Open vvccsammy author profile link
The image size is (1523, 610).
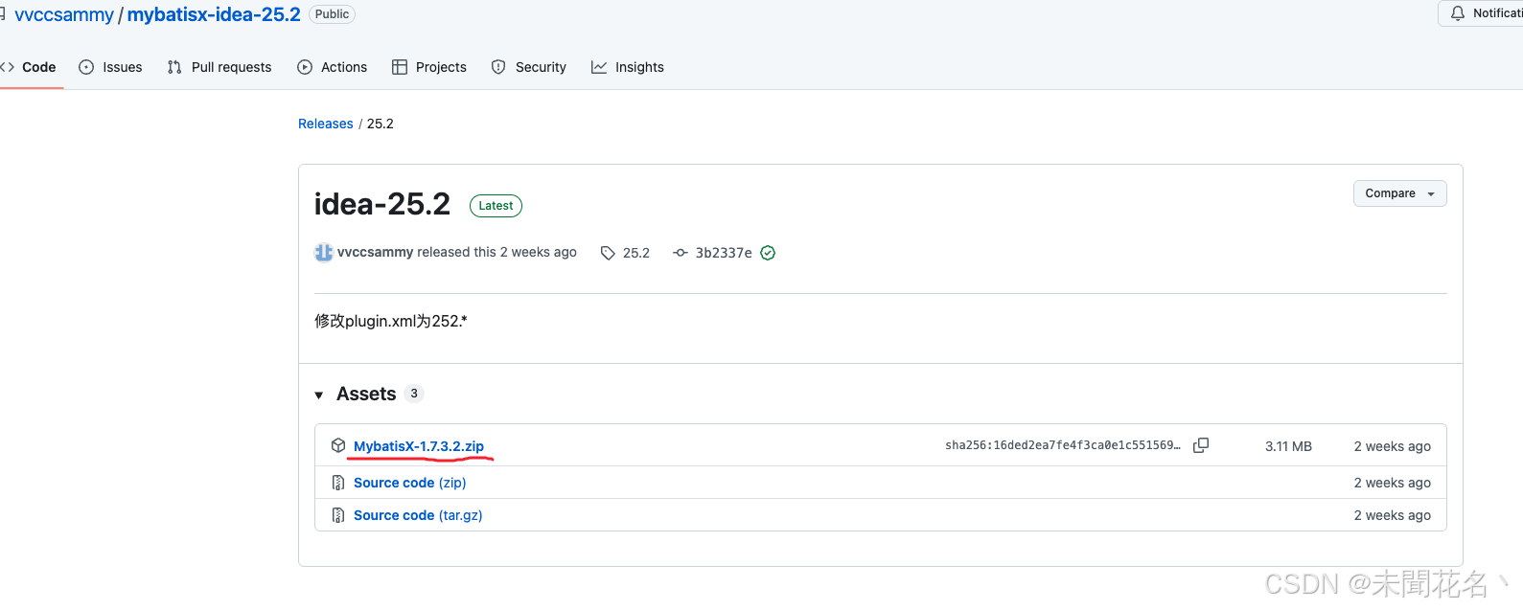click(375, 252)
